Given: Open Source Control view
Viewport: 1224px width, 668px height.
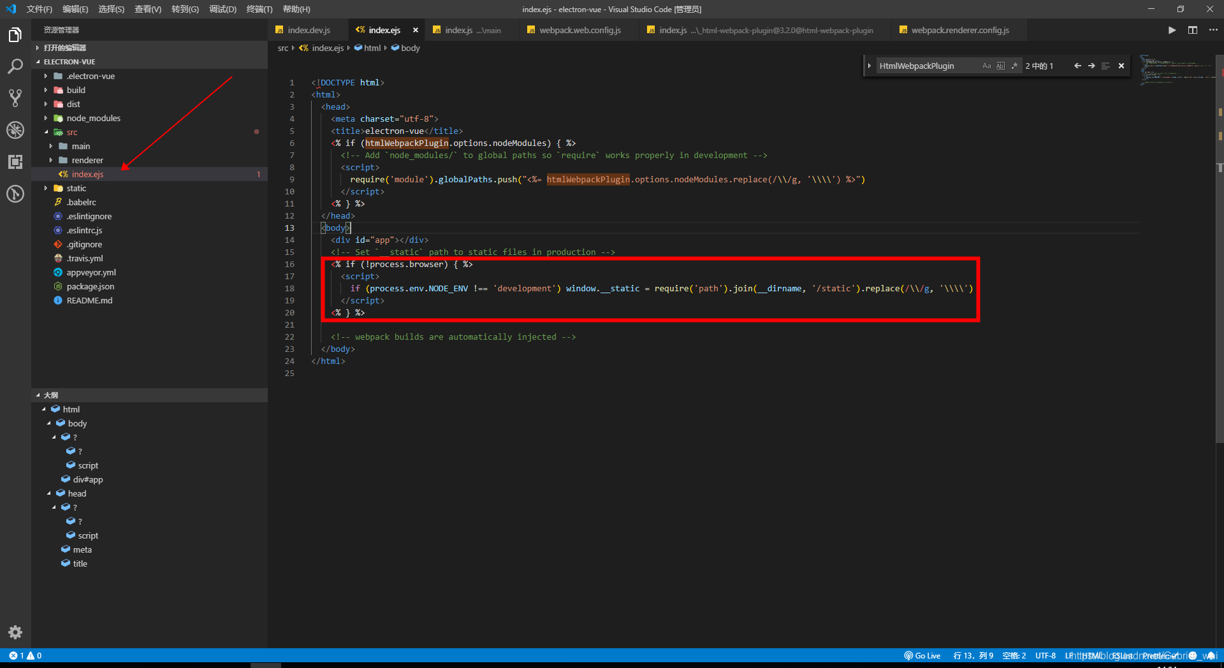Looking at the screenshot, I should click(15, 98).
